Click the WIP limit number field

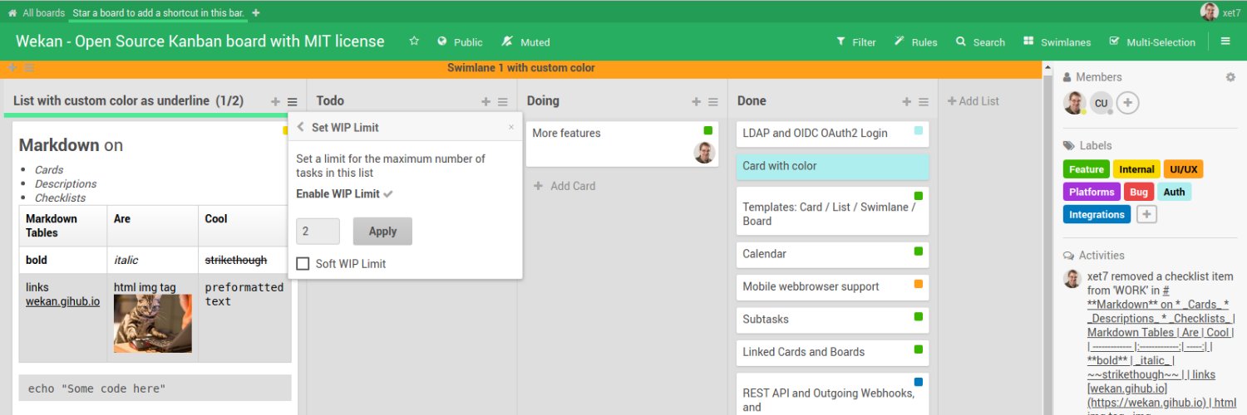pyautogui.click(x=318, y=232)
